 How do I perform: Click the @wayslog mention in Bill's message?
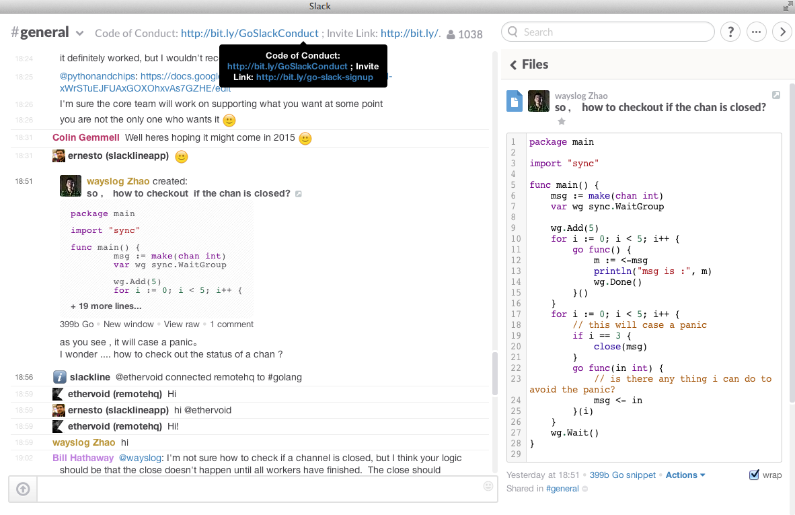pos(140,458)
